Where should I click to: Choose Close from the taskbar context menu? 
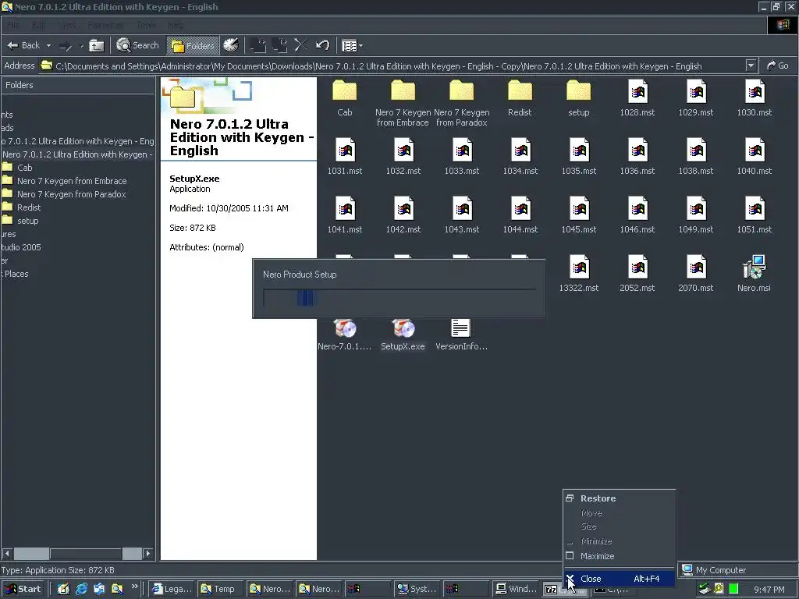click(x=619, y=579)
